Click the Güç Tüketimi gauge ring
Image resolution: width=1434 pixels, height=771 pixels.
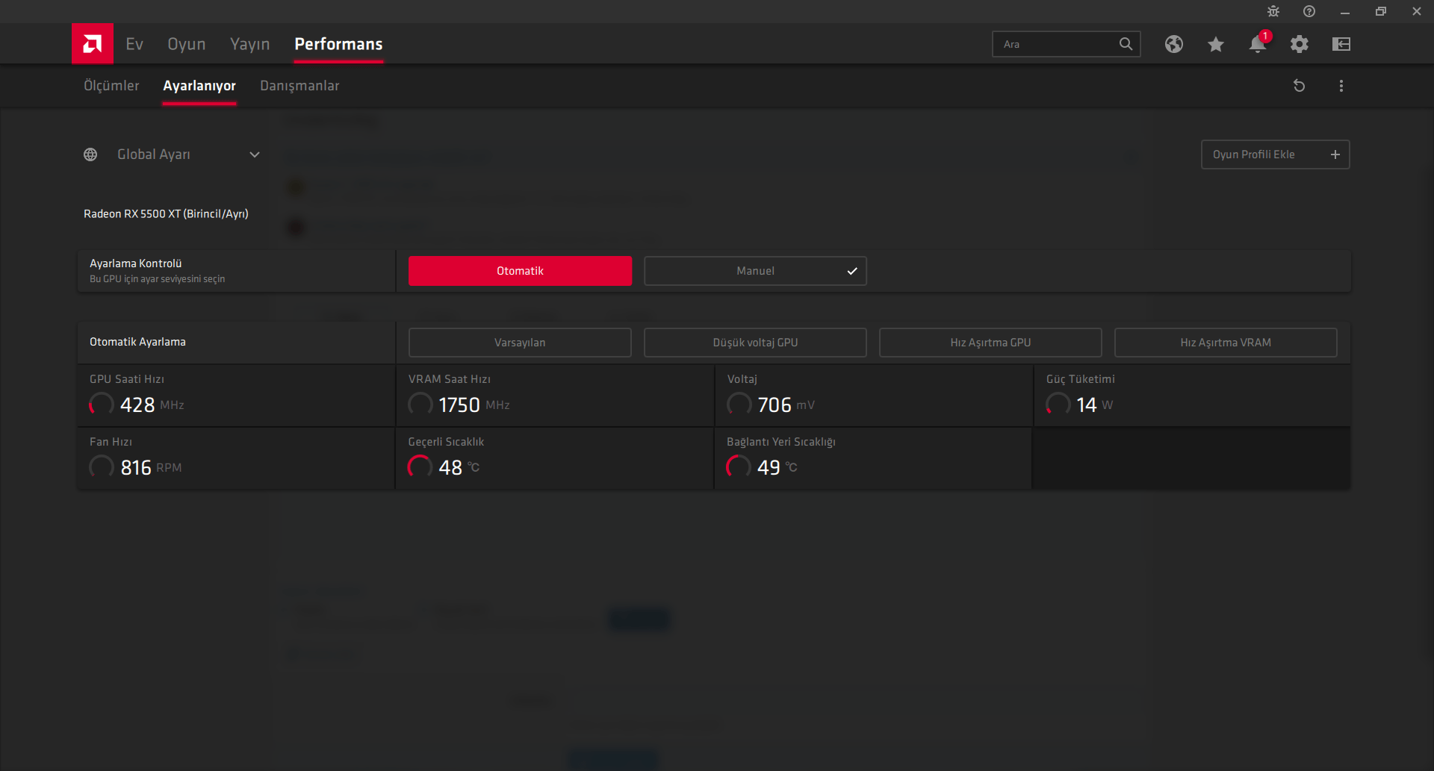pos(1058,405)
